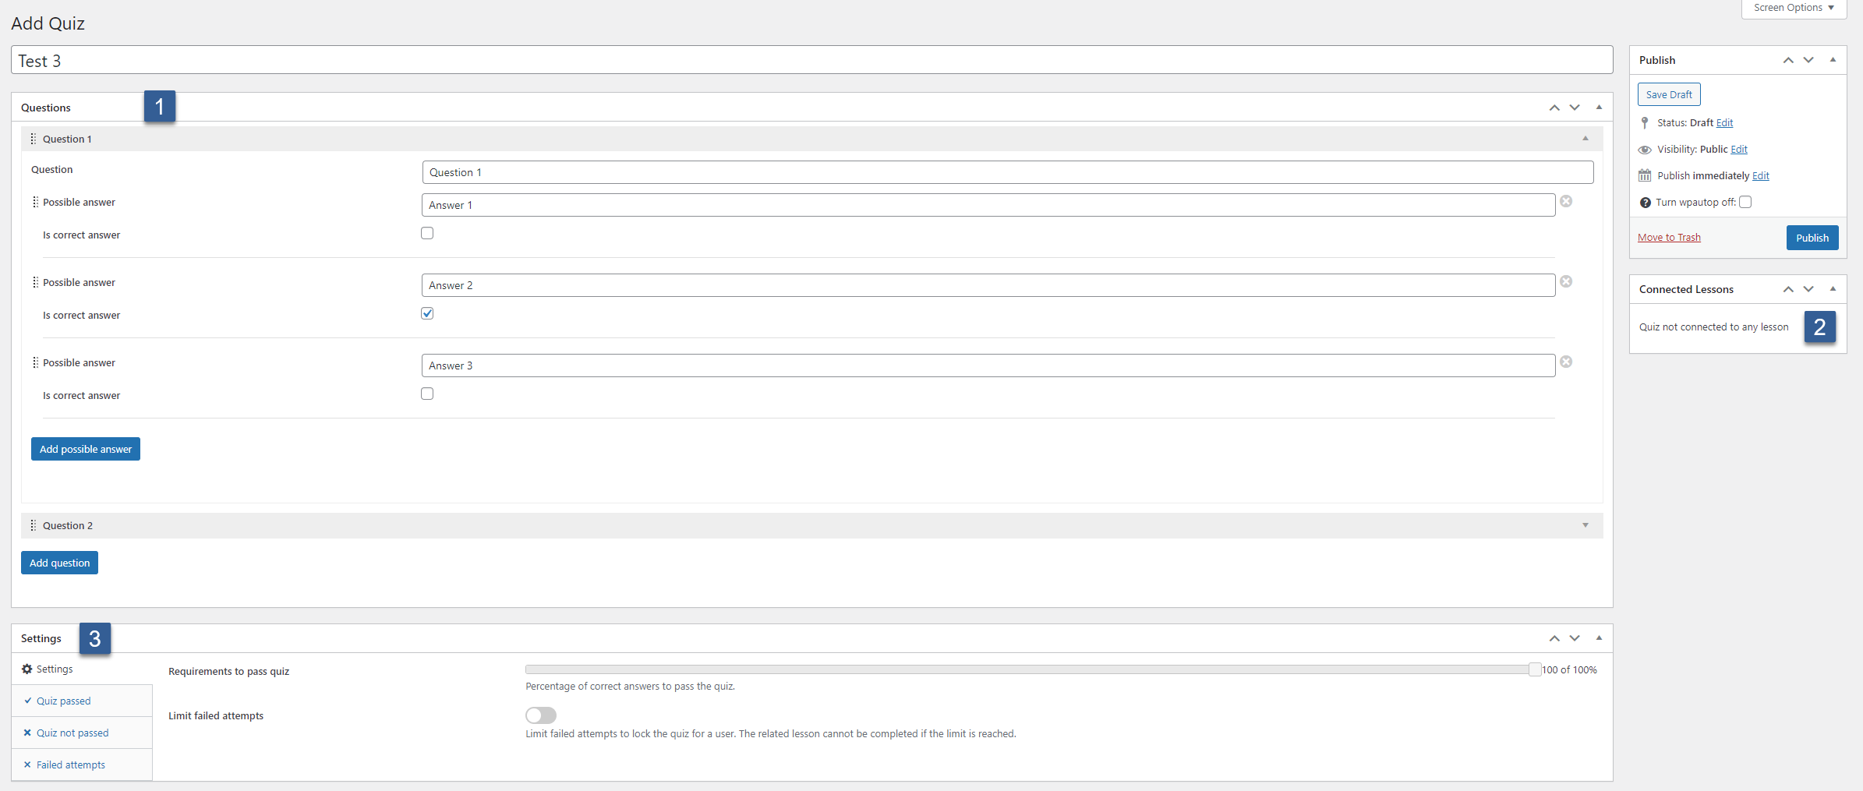Check the Turn wpautop off checkbox
Screen dimensions: 1863x791
(x=1746, y=201)
